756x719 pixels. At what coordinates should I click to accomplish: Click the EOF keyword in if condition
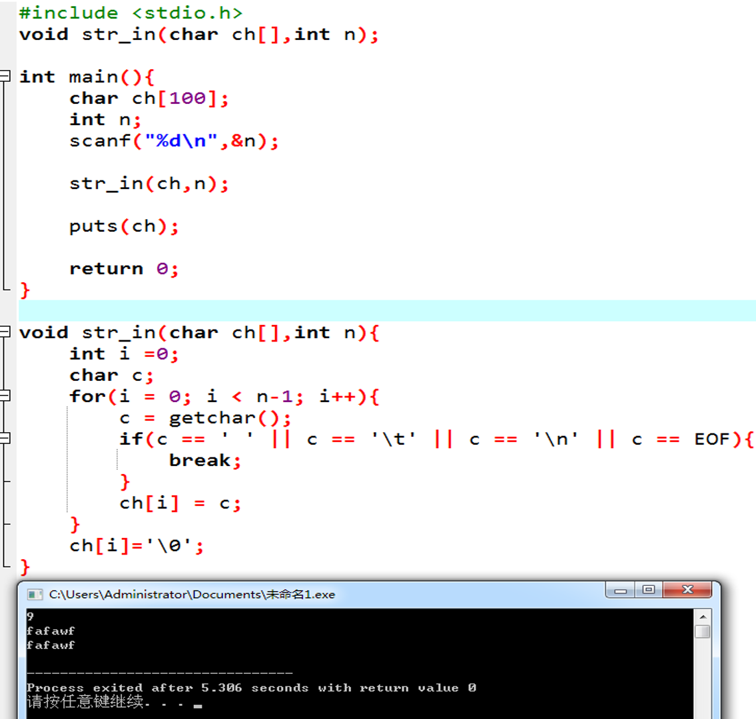pyautogui.click(x=713, y=439)
